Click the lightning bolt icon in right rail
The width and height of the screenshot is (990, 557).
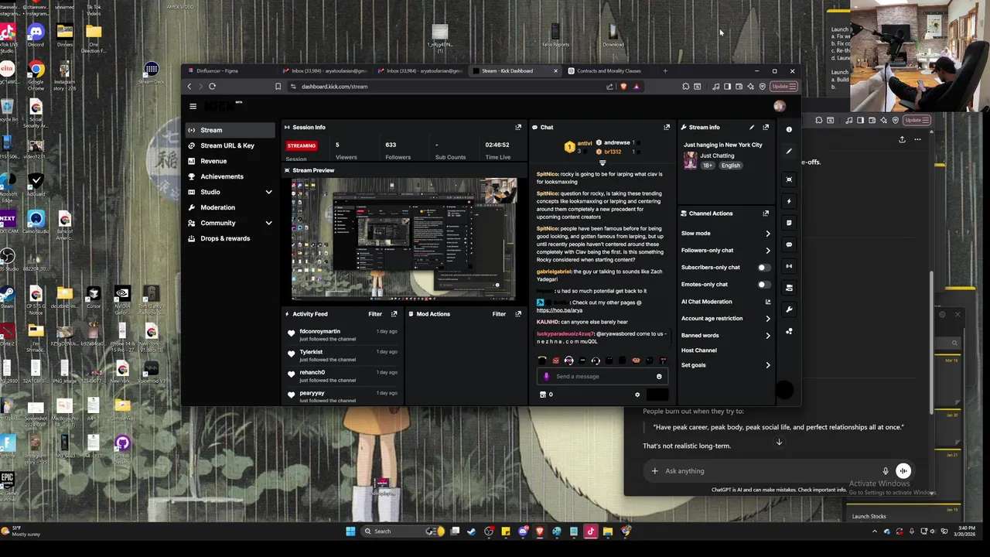(x=789, y=201)
